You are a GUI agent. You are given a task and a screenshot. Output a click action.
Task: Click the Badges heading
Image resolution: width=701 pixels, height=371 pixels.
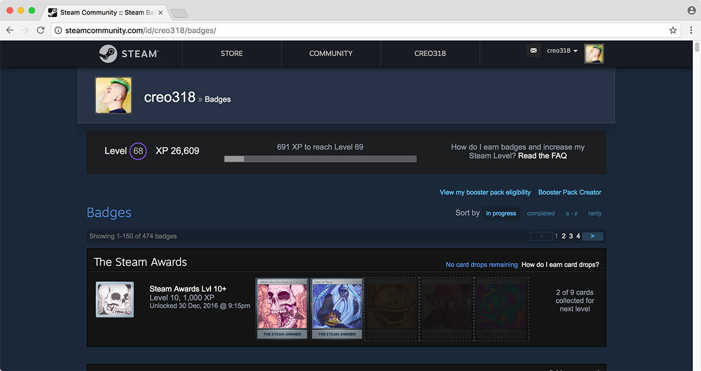(109, 213)
